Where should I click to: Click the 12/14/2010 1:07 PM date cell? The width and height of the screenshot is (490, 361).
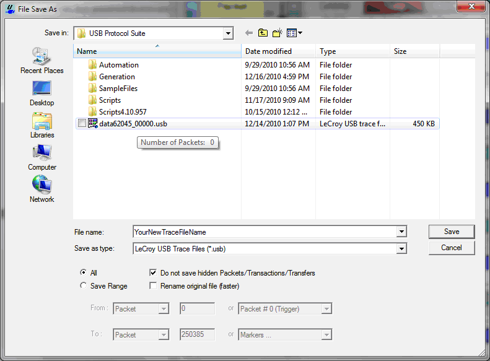pyautogui.click(x=277, y=124)
